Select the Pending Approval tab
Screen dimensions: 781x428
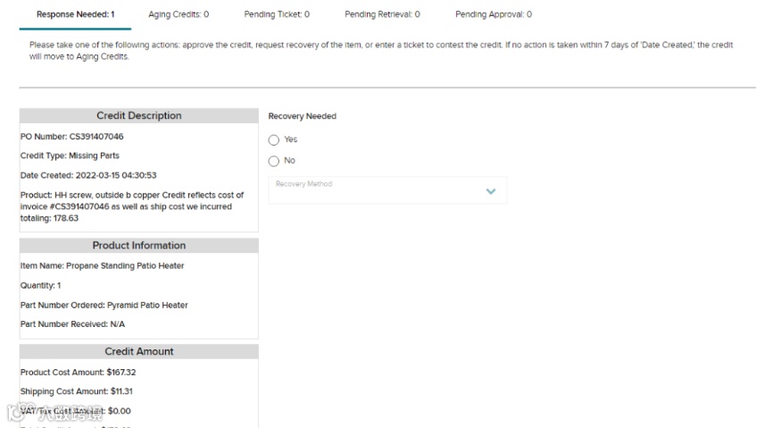(x=493, y=14)
